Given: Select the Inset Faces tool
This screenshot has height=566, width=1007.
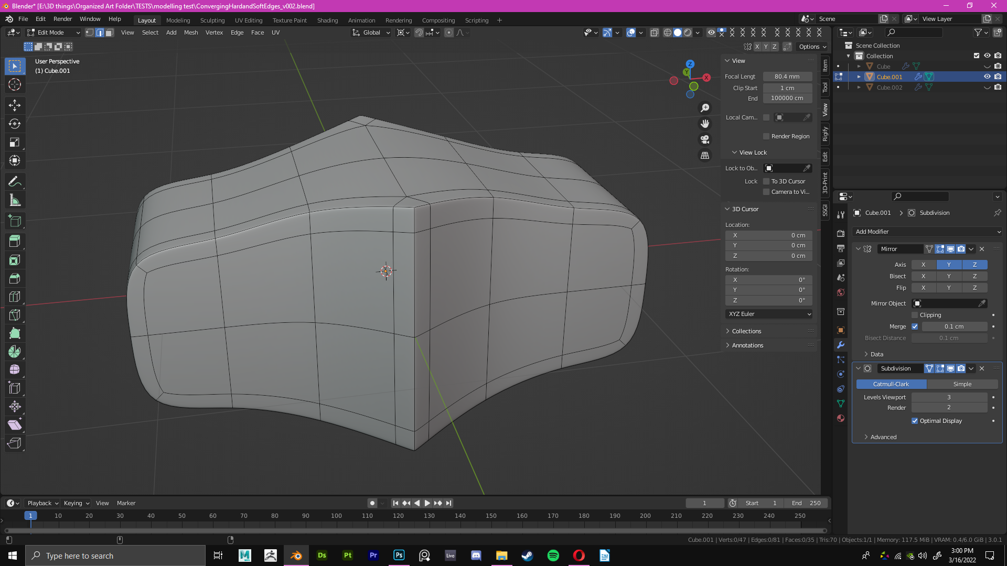Looking at the screenshot, I should click(x=15, y=260).
